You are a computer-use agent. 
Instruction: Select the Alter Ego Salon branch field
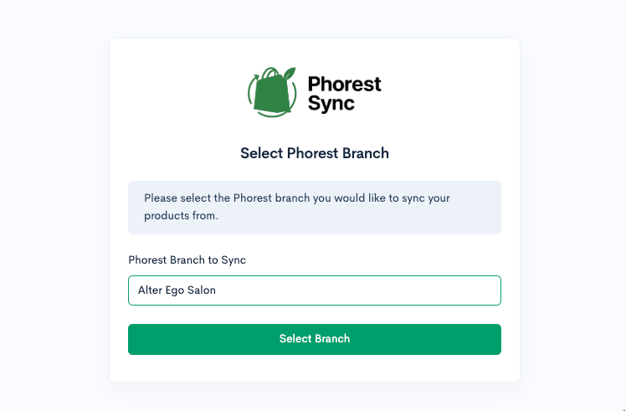point(314,290)
